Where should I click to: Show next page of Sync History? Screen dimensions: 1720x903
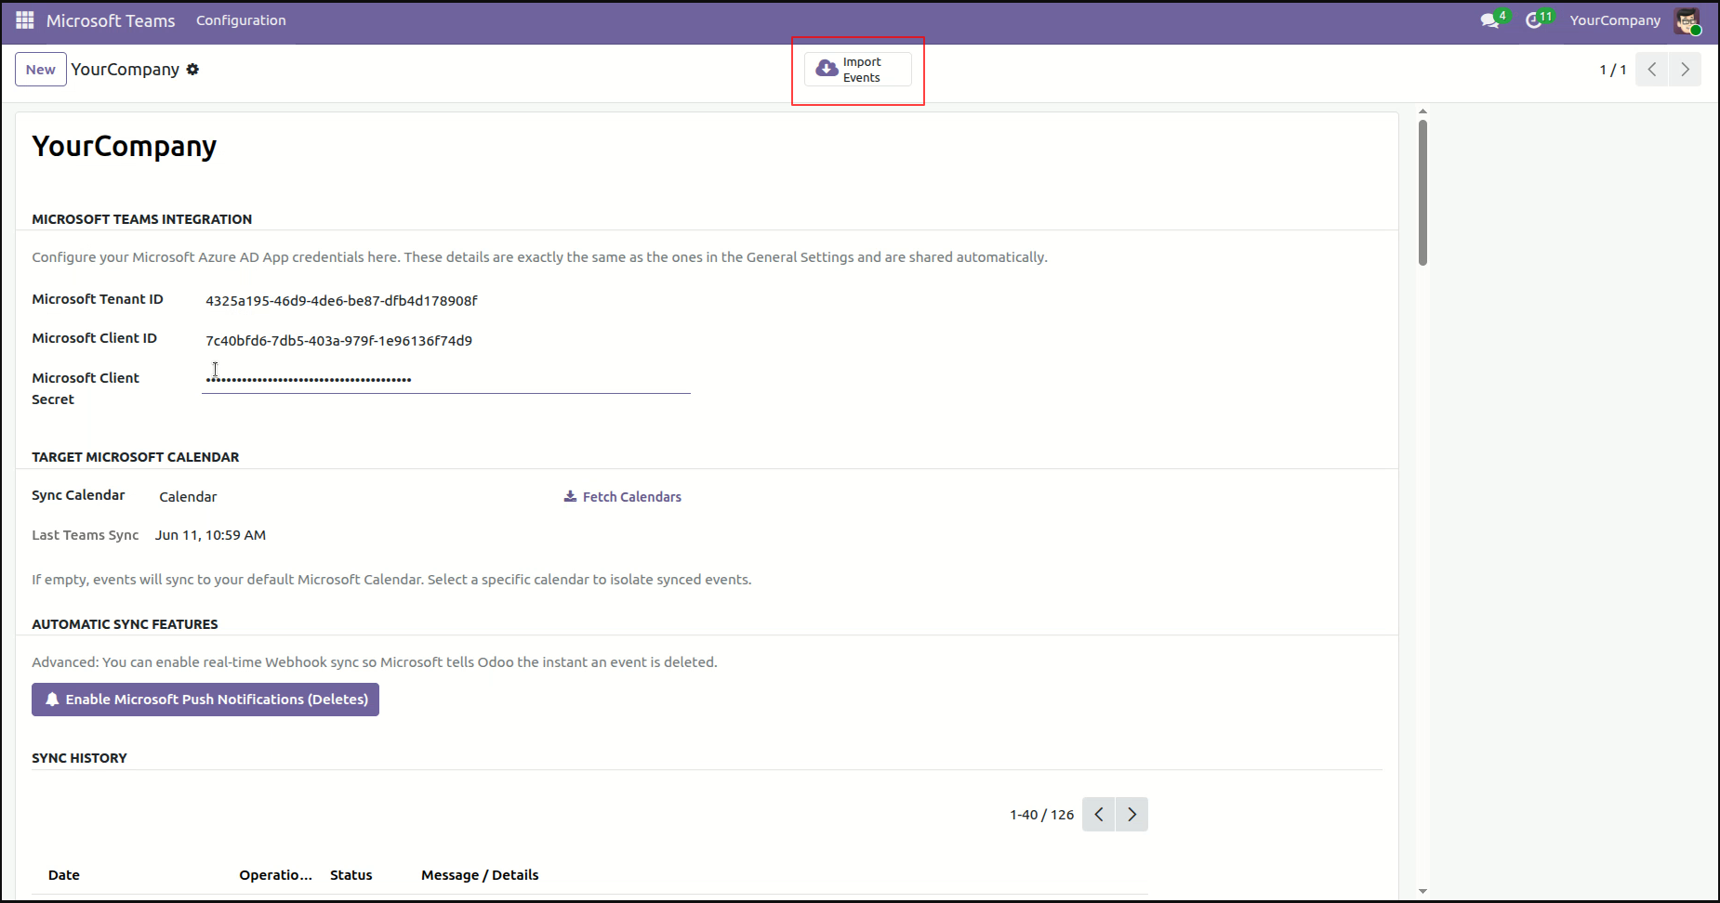click(x=1131, y=815)
